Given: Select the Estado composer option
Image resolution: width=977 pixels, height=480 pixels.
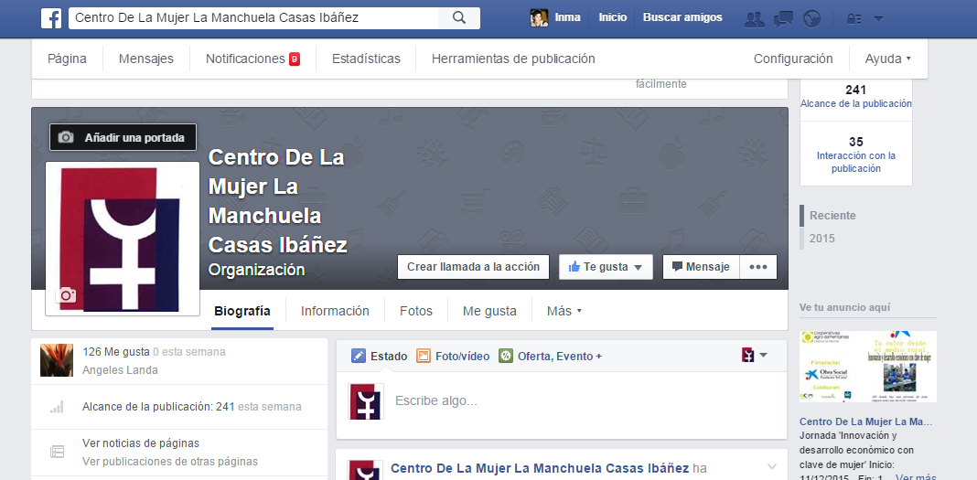Looking at the screenshot, I should 380,356.
